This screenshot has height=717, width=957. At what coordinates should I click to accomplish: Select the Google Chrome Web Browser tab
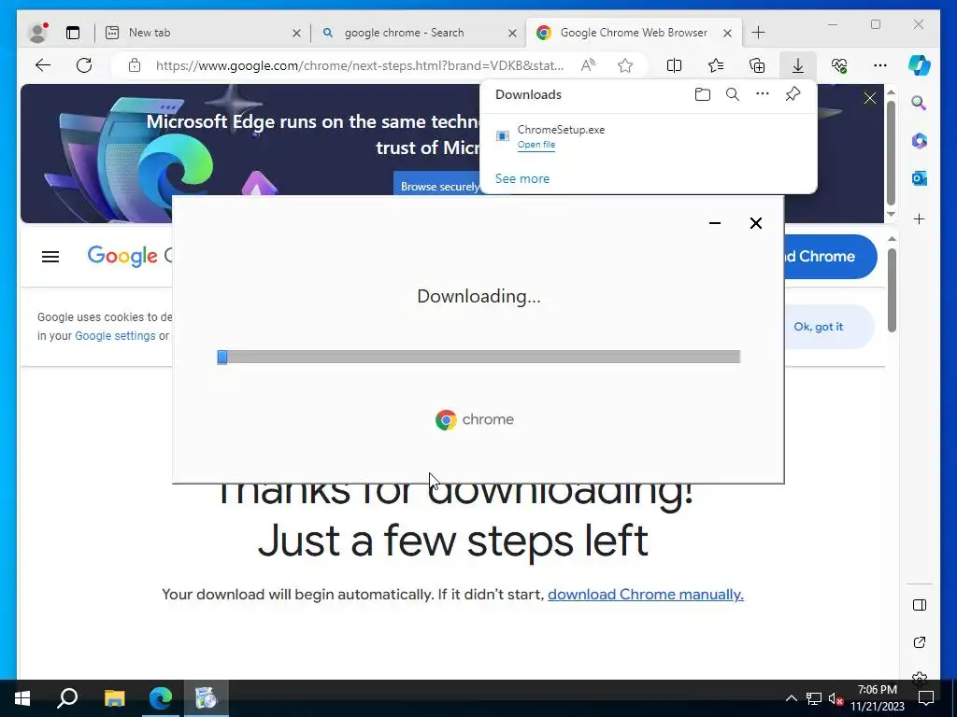[634, 33]
